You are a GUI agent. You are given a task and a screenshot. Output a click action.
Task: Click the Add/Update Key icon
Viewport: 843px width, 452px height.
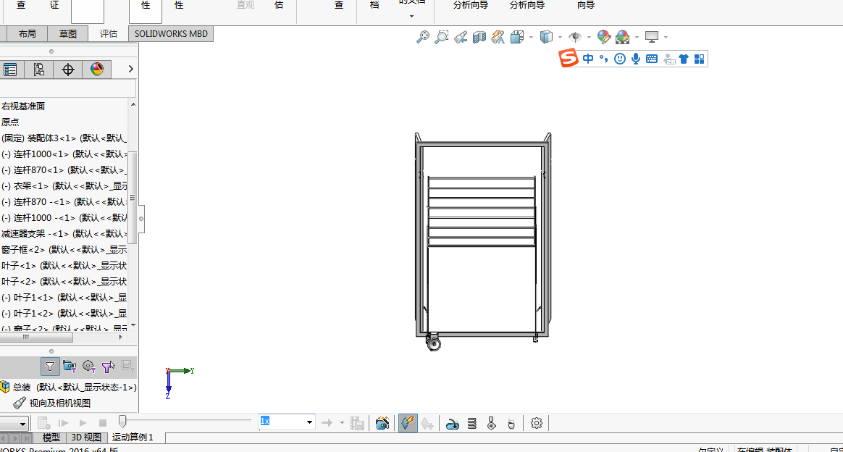[x=427, y=424]
